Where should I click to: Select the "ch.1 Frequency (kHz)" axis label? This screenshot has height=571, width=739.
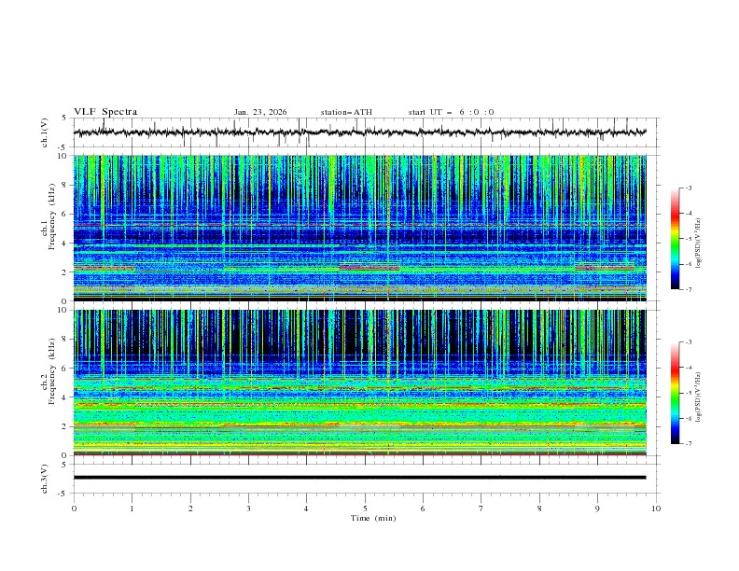[49, 216]
